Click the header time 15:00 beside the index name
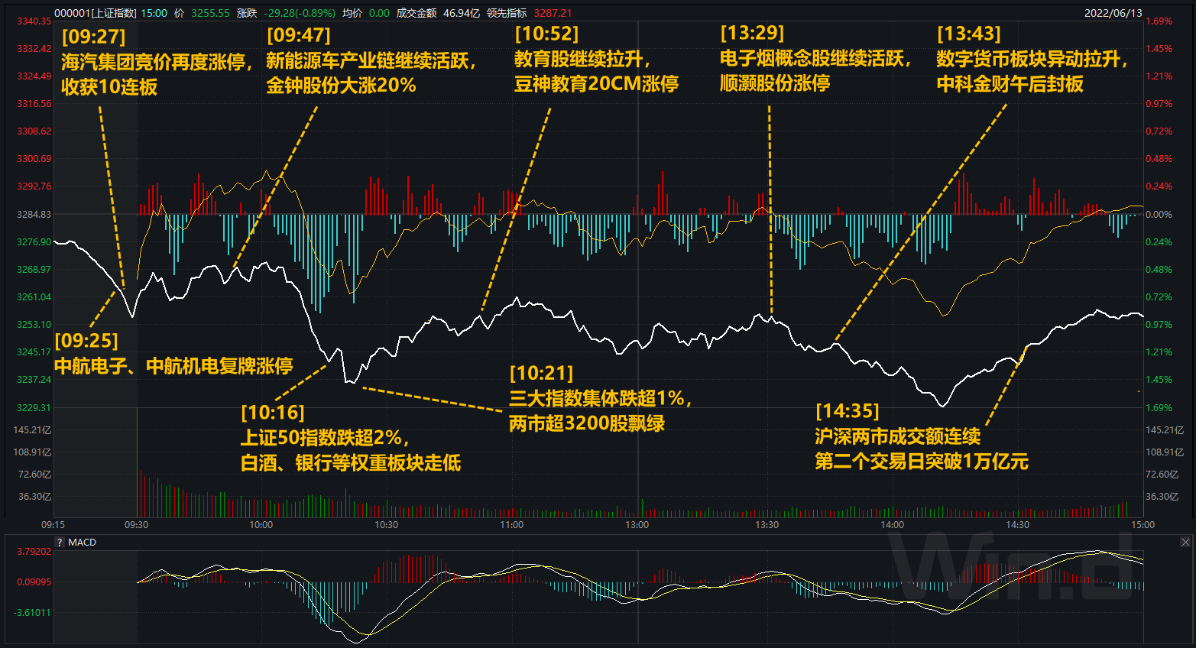 click(154, 13)
